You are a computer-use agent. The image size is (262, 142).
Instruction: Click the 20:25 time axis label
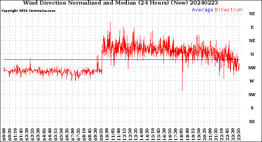tap(204, 134)
